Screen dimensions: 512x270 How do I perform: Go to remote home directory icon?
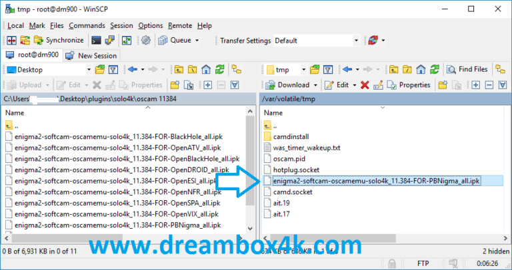pos(421,69)
